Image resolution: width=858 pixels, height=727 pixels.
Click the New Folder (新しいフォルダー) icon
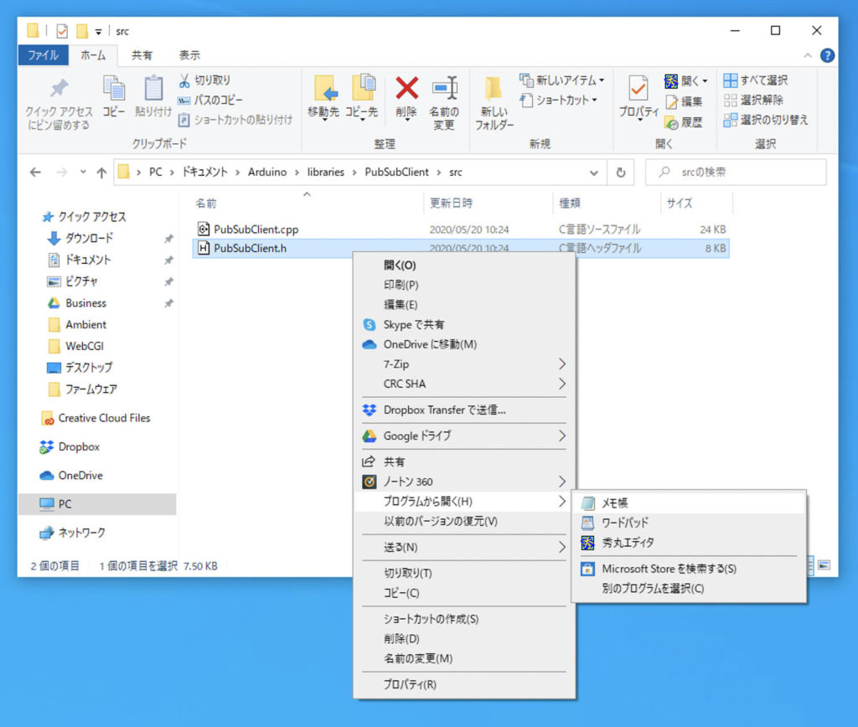tap(494, 90)
